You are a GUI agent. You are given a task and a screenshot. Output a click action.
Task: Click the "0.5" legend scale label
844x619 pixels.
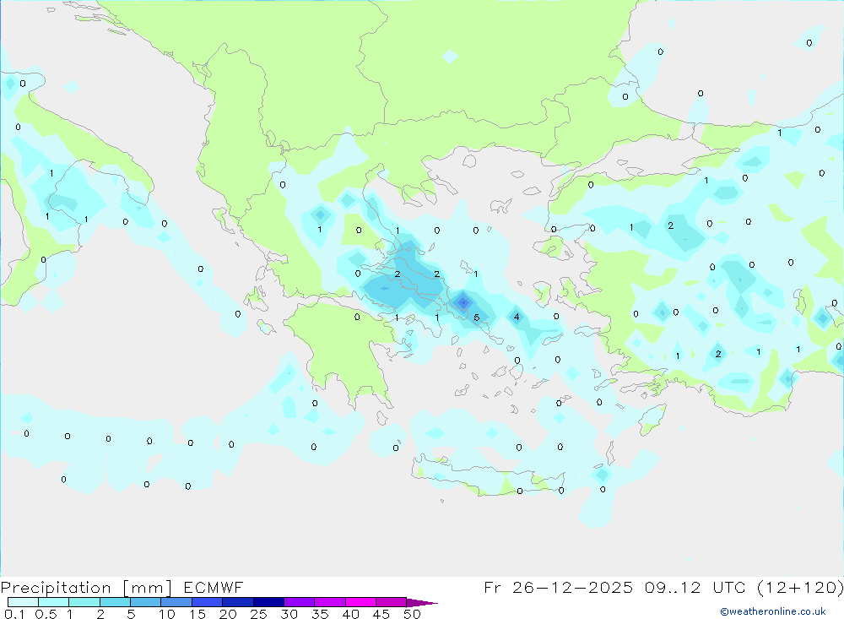[46, 614]
